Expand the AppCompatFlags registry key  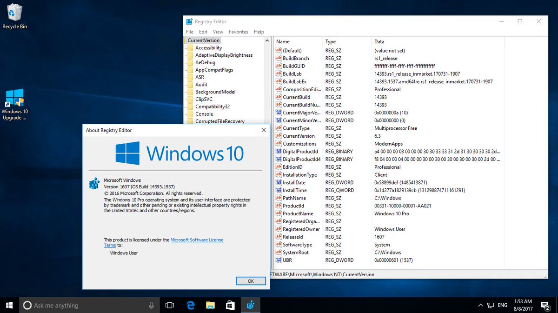[x=186, y=70]
